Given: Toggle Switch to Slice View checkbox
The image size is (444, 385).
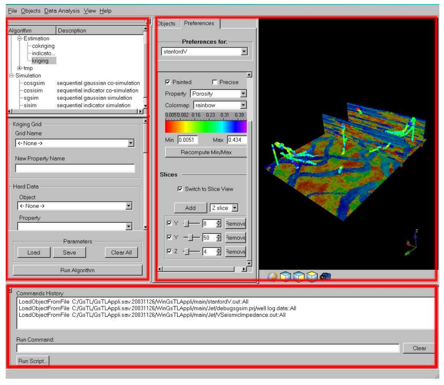Looking at the screenshot, I should point(180,189).
